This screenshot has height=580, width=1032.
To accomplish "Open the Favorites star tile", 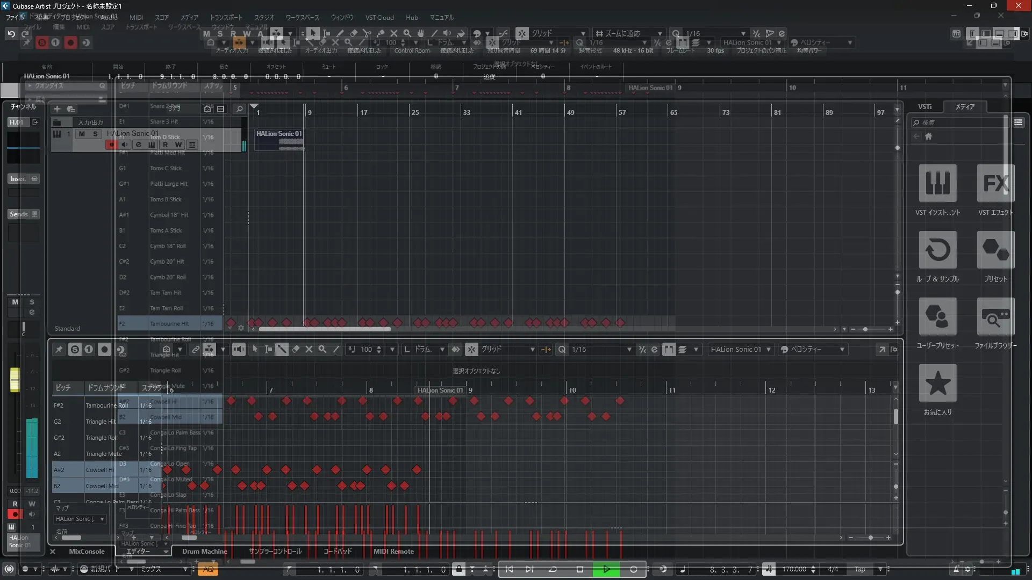I will point(937,383).
